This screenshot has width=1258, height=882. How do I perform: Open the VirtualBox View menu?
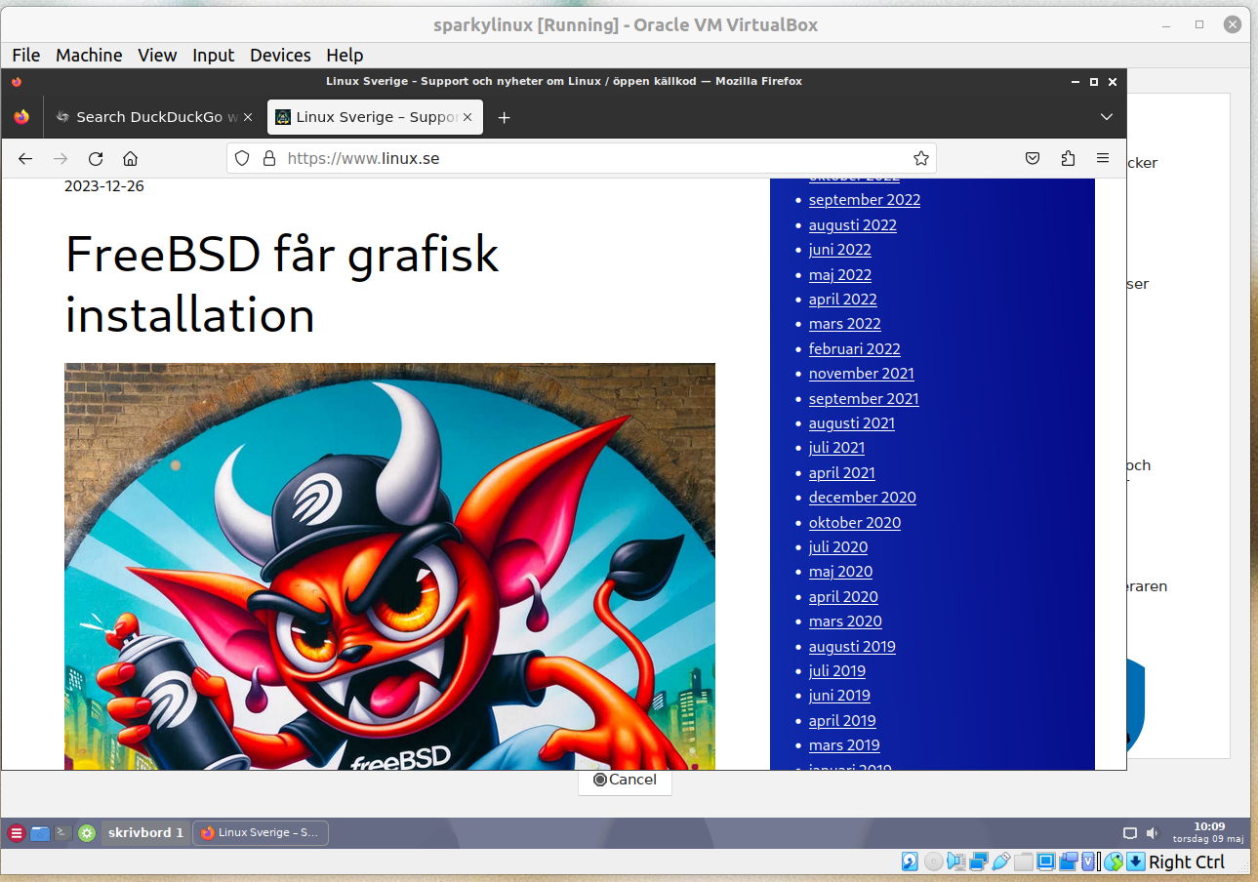[157, 55]
